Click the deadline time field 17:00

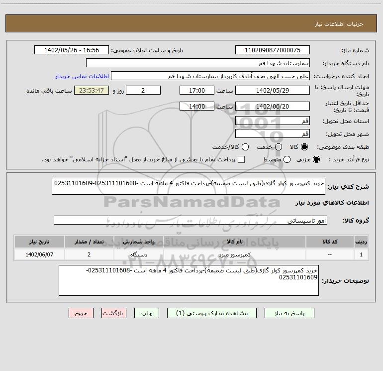[197, 90]
